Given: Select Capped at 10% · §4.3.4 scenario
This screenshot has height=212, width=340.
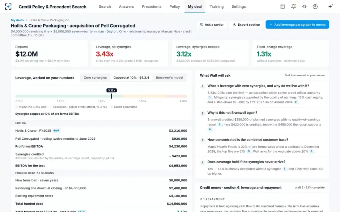Looking at the screenshot, I should tap(131, 78).
